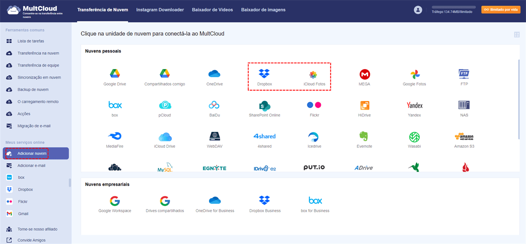Open the pCloud connection icon
This screenshot has width=526, height=244.
point(164,105)
